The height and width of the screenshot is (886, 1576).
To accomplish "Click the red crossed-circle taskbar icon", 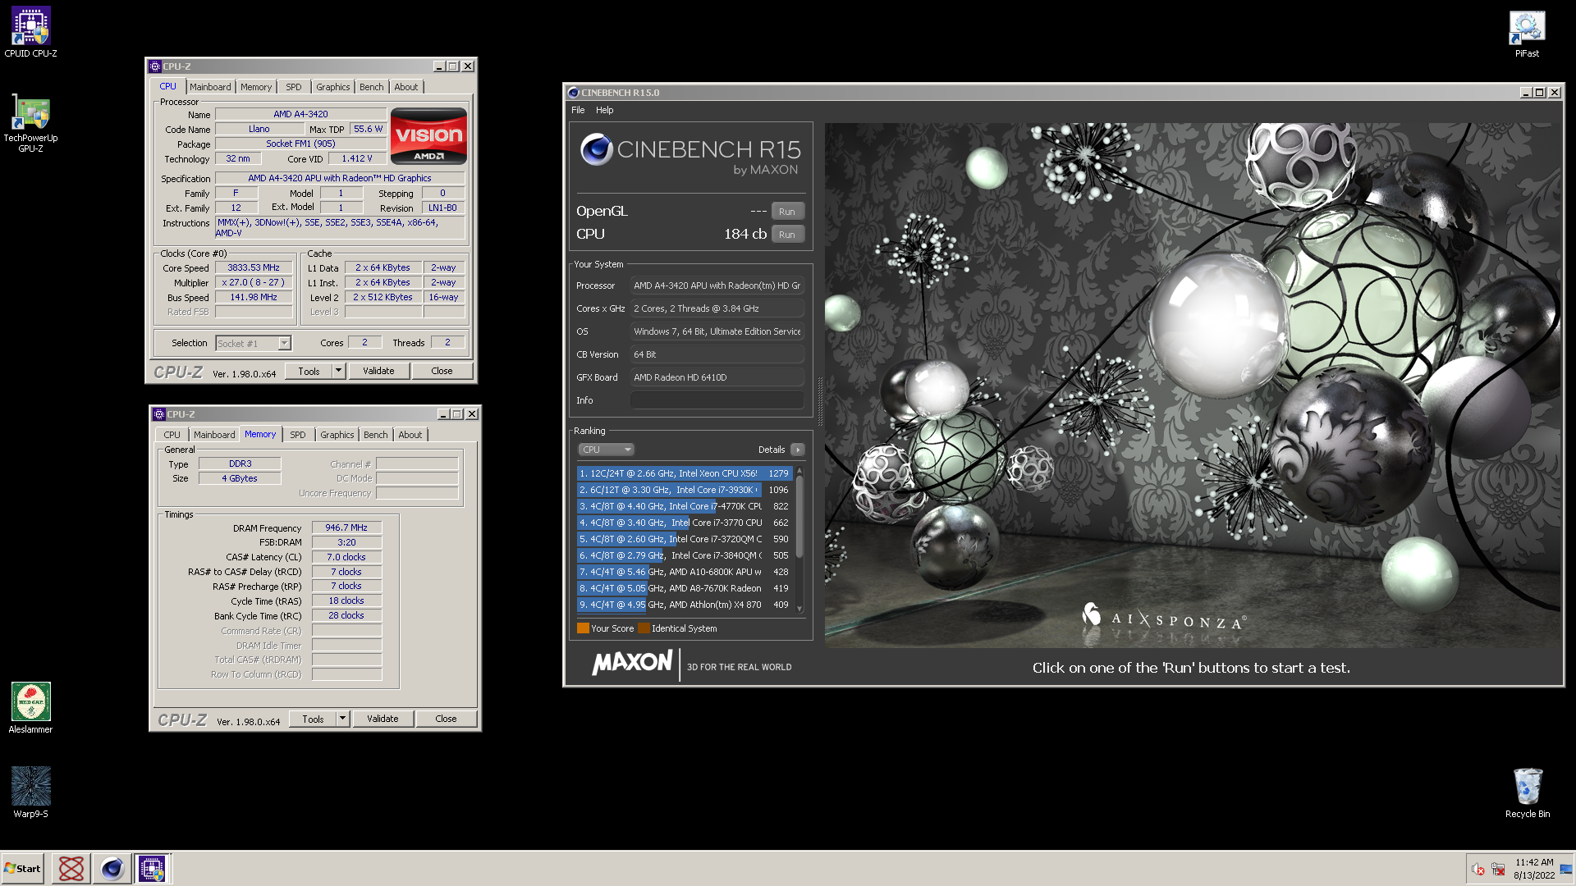I will [71, 868].
